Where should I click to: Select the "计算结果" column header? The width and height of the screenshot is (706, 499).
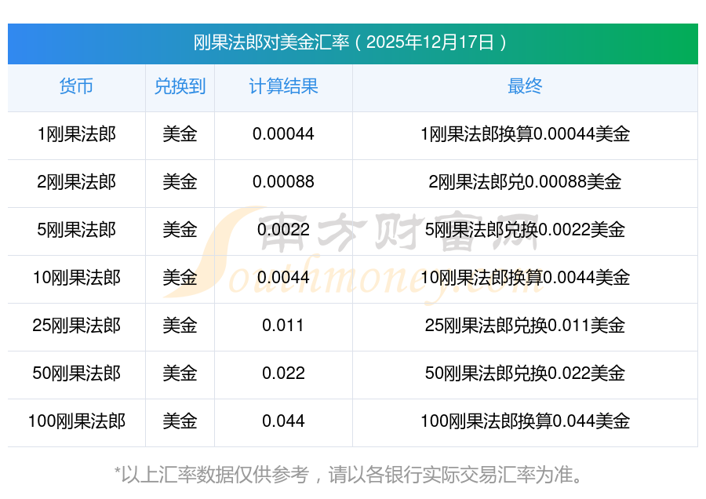[283, 86]
